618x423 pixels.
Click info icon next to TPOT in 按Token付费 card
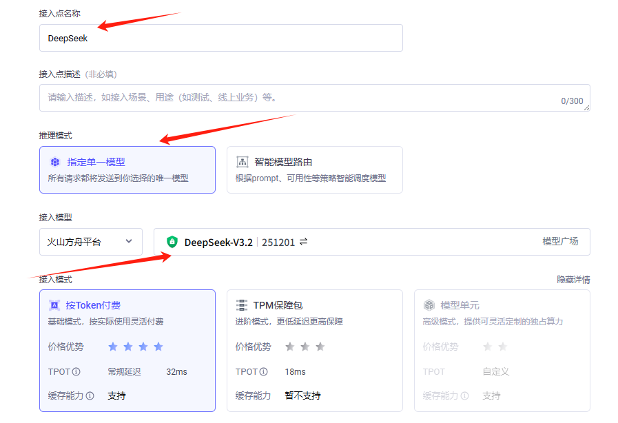(76, 372)
